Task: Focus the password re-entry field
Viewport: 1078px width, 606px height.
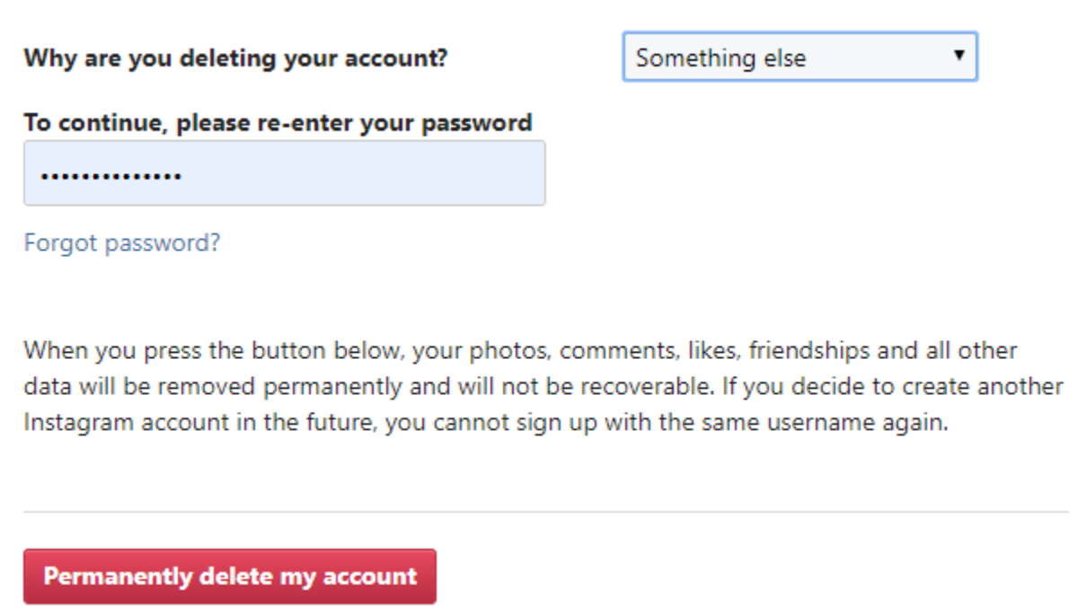Action: pos(284,173)
